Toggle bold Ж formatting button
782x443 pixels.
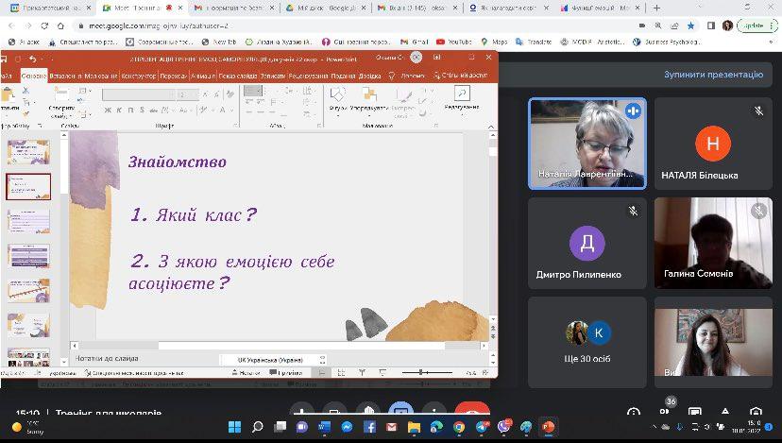tap(106, 109)
